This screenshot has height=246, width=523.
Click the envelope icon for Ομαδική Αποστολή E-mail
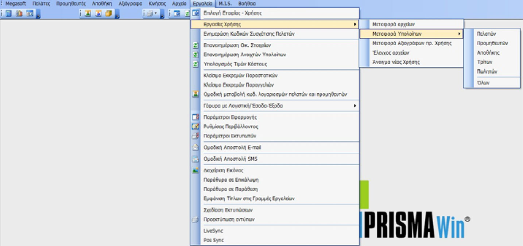[195, 148]
